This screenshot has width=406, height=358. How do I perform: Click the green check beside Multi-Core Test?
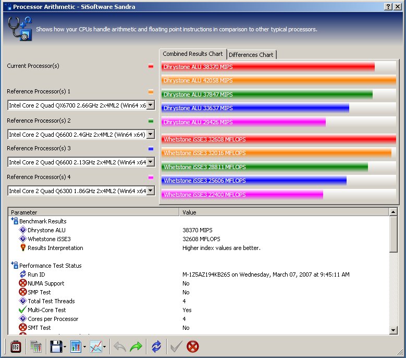[x=23, y=309]
